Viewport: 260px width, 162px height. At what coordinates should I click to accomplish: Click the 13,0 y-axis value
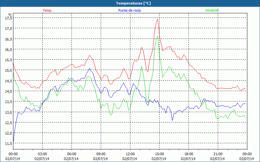click(x=8, y=112)
